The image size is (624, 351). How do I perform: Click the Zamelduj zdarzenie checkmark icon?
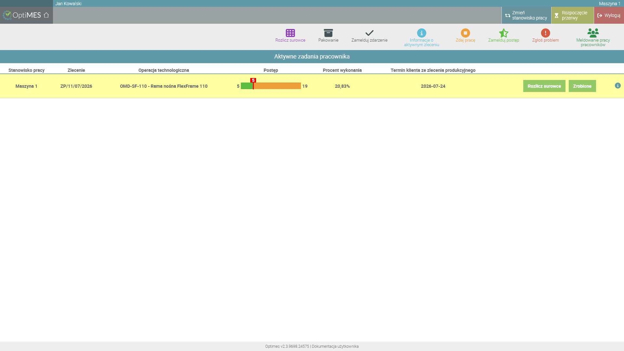369,33
